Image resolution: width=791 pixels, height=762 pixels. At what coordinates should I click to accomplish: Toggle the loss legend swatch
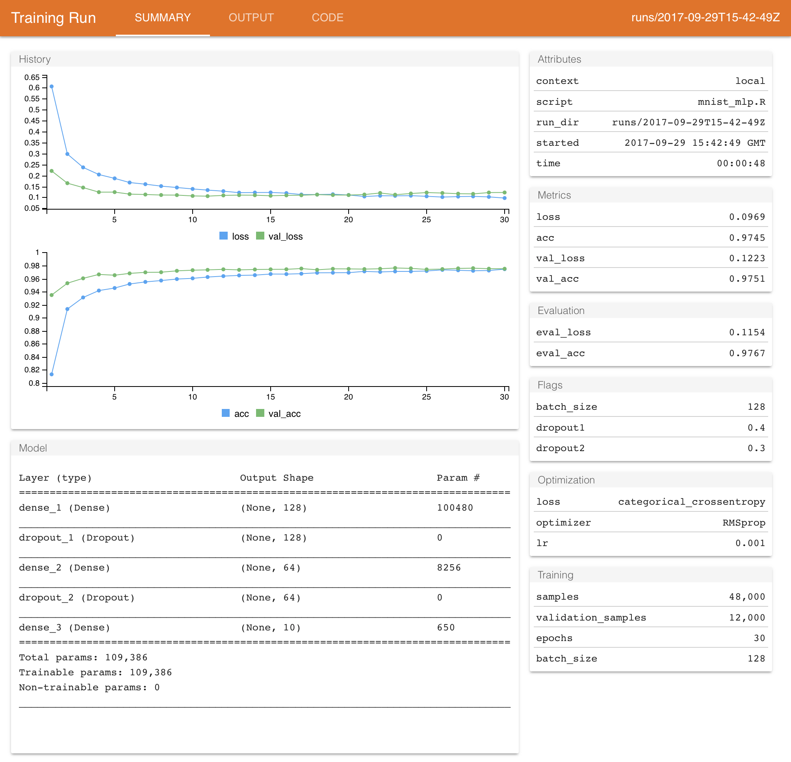(x=223, y=236)
